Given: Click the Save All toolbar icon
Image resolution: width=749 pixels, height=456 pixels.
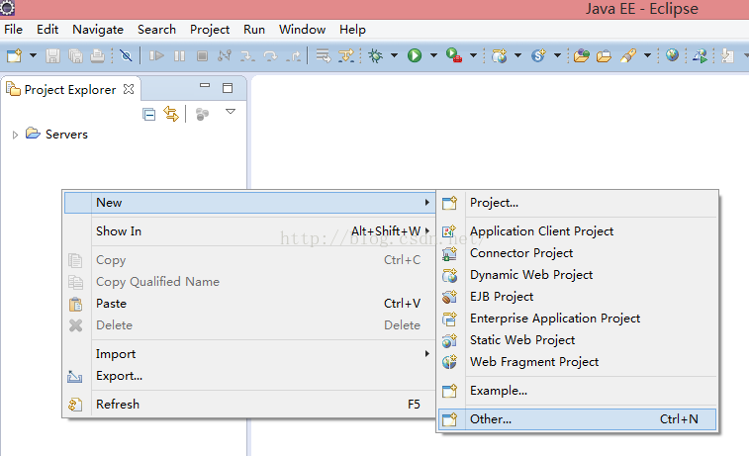Looking at the screenshot, I should click(x=75, y=55).
